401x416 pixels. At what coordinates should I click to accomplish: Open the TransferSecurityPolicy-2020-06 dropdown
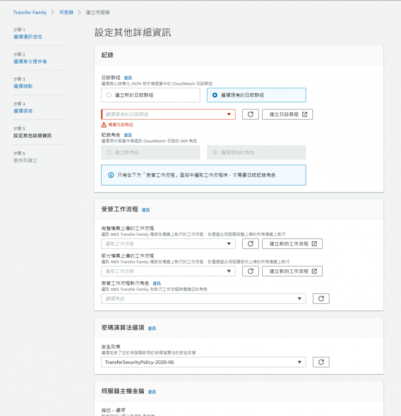(204, 362)
